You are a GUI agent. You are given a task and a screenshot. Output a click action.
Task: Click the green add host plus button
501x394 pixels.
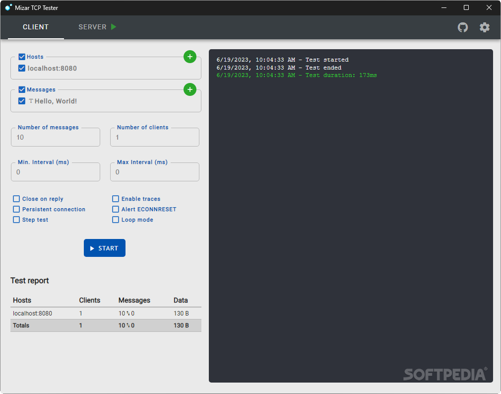pos(190,57)
